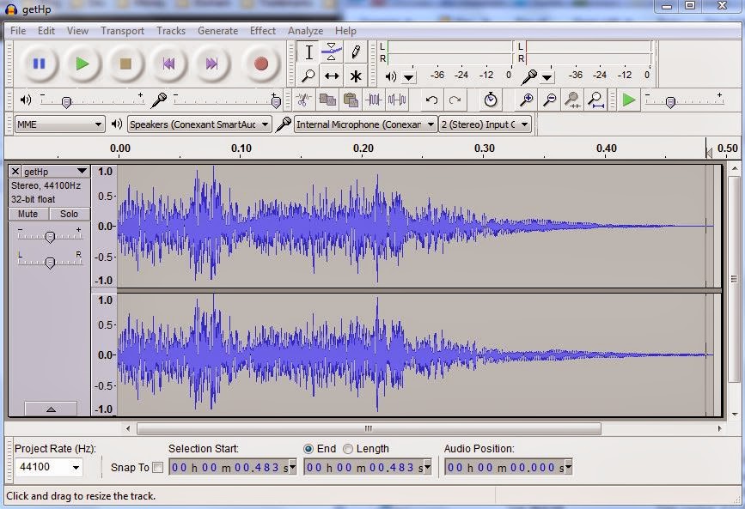Open the Generate menu
The image size is (745, 509).
point(217,30)
